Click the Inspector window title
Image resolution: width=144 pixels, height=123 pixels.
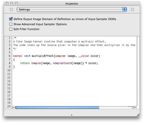[x=72, y=4]
